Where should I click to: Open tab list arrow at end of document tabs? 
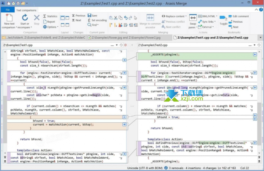tap(260, 37)
